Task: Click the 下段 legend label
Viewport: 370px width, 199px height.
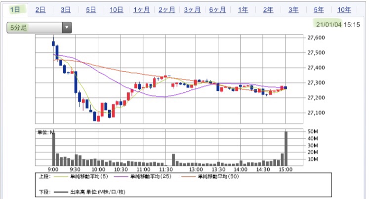Action: tap(44, 192)
